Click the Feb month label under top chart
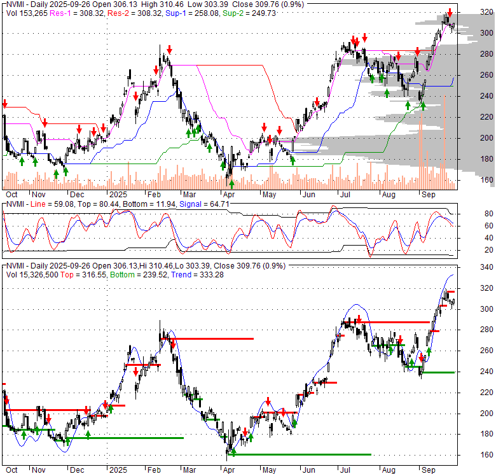 (x=154, y=195)
